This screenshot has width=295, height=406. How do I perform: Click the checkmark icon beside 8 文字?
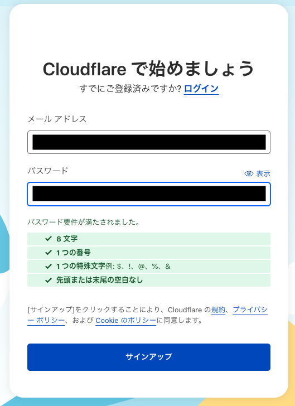tap(49, 239)
